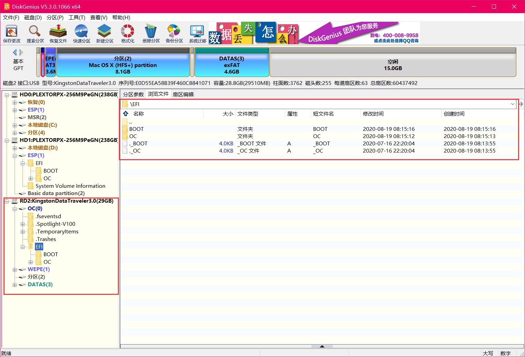Click the DiskGenius advertisement banner
This screenshot has width=525, height=357.
[314, 33]
